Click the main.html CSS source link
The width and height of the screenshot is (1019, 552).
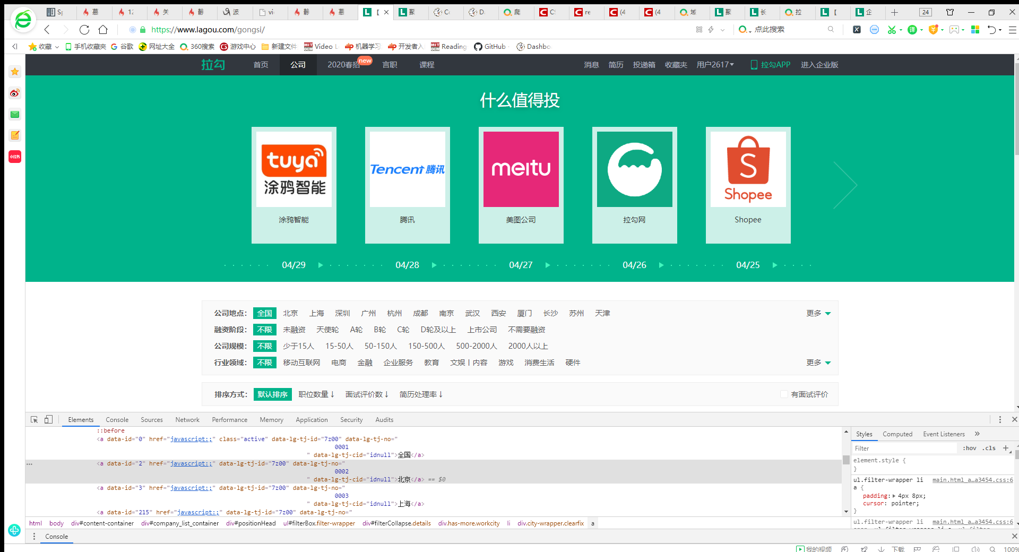coord(972,480)
